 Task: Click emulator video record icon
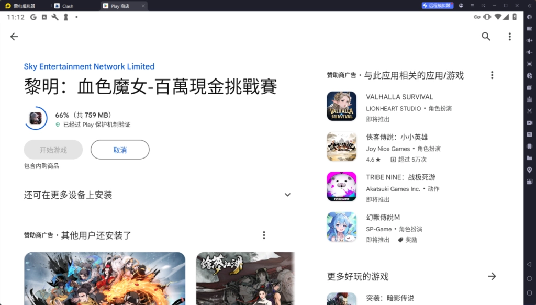(x=529, y=122)
